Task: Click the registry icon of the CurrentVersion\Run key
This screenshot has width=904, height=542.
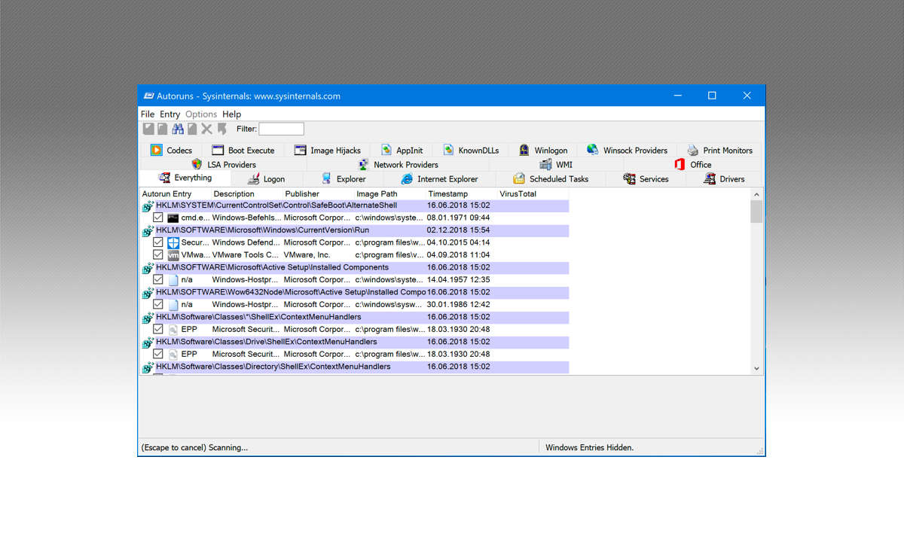Action: pyautogui.click(x=148, y=230)
